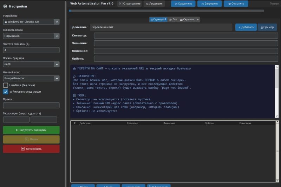Focus the Описание input field
This screenshot has width=281, height=187.
pyautogui.click(x=186, y=51)
